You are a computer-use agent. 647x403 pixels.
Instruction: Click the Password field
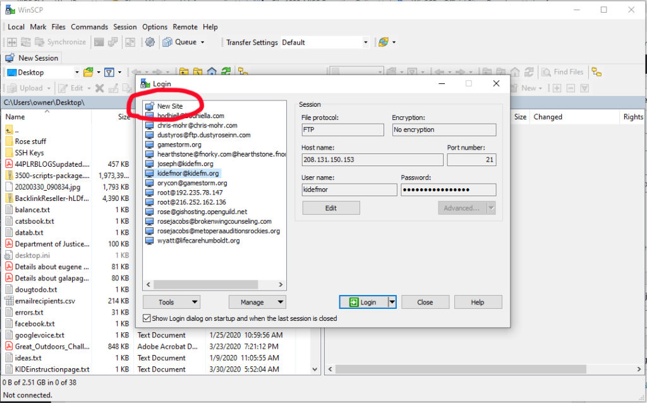pyautogui.click(x=448, y=189)
